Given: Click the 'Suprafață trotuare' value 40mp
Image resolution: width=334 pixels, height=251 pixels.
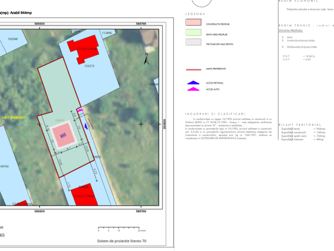Looking at the screenshot, I should 319,139.
